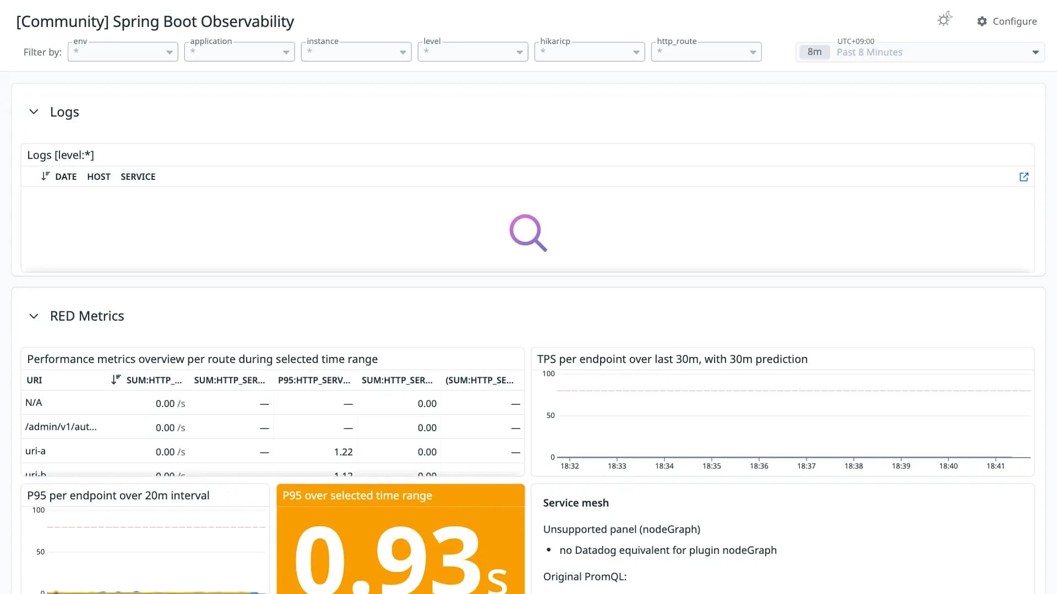Collapse the Logs section chevron
1057x594 pixels.
pyautogui.click(x=34, y=112)
